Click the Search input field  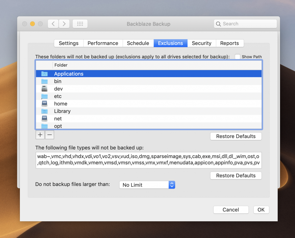click(245, 24)
